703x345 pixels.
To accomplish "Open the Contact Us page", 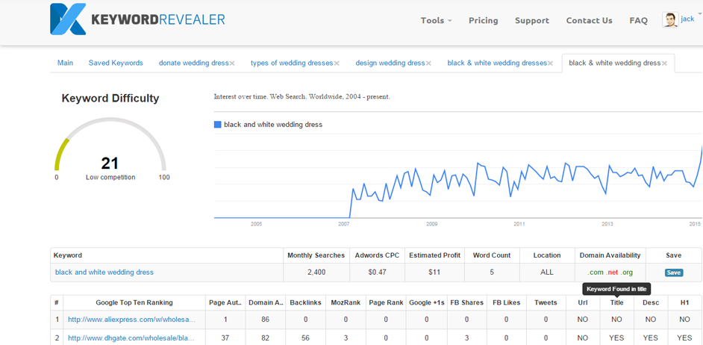I will tap(589, 20).
